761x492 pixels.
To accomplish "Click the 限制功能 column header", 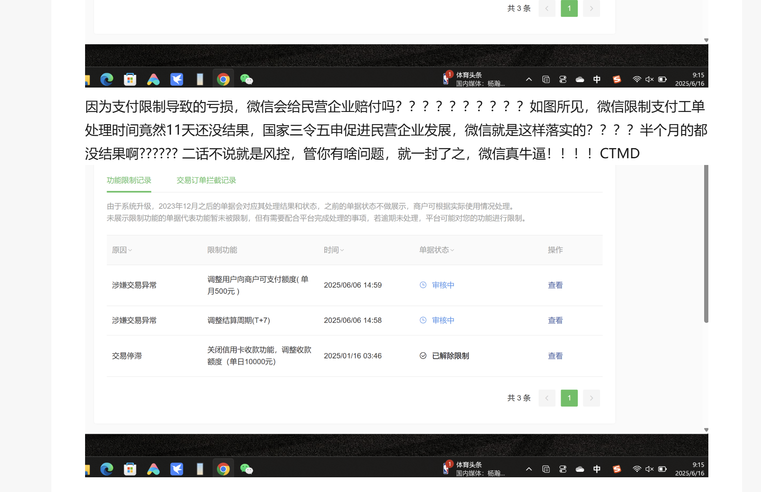I will coord(222,250).
